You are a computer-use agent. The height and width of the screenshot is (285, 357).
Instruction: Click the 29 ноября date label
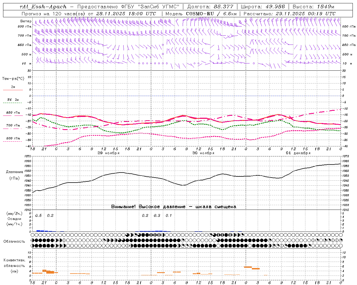[108, 153]
